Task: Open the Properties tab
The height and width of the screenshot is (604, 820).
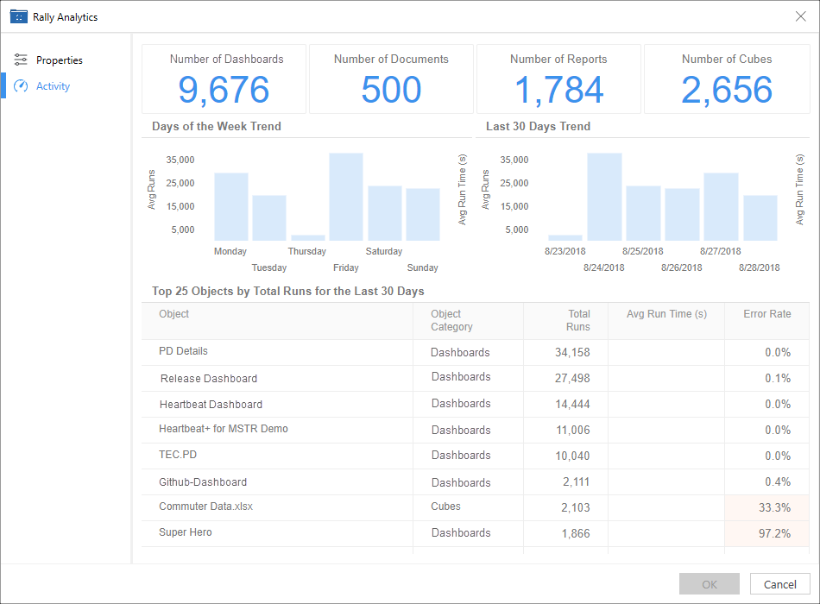Action: [59, 60]
